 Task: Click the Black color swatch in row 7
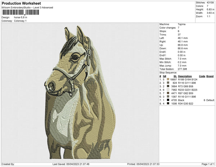168,100
